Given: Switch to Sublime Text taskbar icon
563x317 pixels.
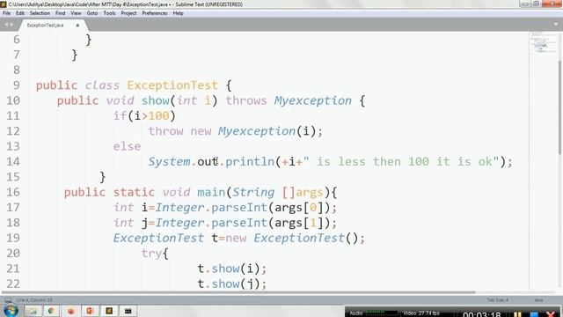Looking at the screenshot, I should coord(109,311).
